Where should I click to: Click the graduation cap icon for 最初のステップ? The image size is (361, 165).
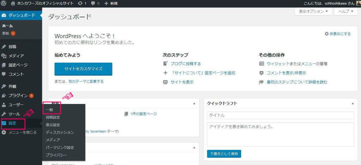click(261, 82)
